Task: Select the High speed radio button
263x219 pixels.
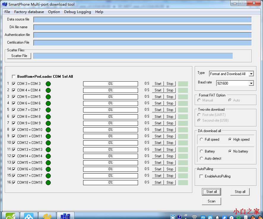Action: click(230, 139)
